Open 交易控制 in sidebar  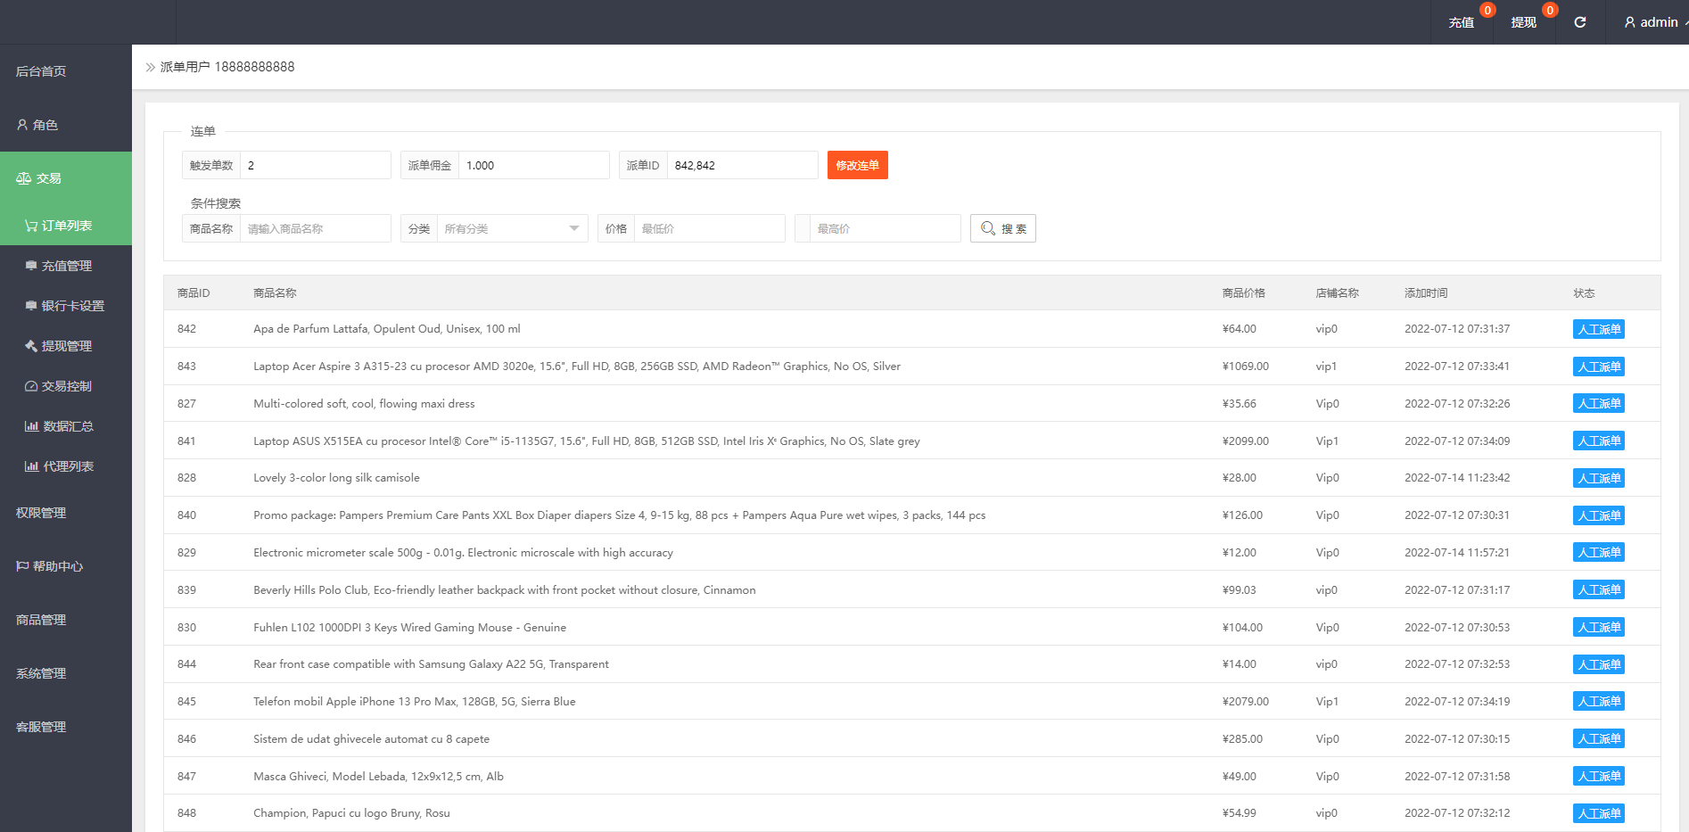pos(66,386)
